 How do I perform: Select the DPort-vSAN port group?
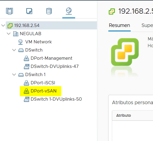(44, 91)
